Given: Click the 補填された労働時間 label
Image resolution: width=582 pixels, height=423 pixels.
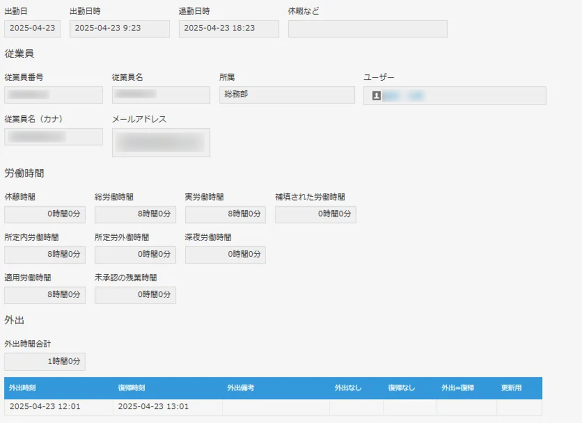Looking at the screenshot, I should pos(310,197).
